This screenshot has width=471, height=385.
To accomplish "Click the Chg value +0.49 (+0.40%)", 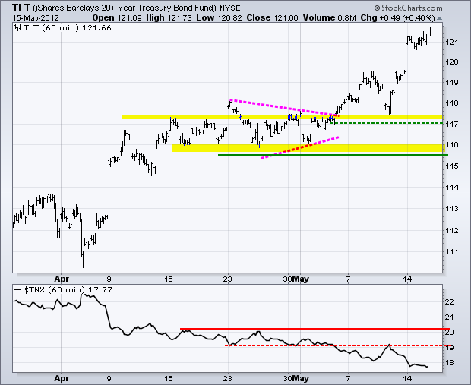I will pos(407,18).
